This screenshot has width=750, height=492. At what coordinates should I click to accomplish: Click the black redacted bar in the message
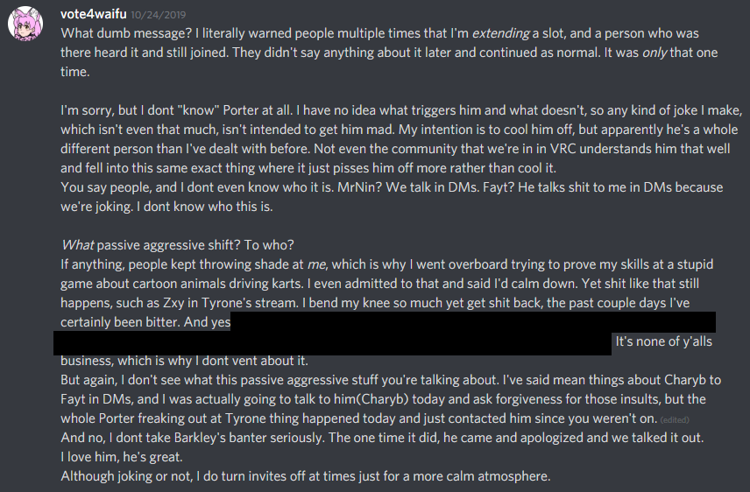[x=386, y=332]
